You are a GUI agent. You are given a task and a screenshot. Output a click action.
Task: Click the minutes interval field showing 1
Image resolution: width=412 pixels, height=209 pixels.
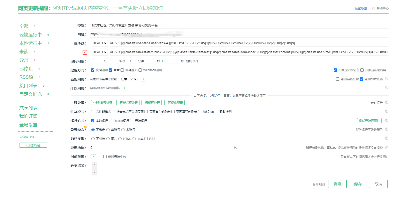[x=131, y=61]
